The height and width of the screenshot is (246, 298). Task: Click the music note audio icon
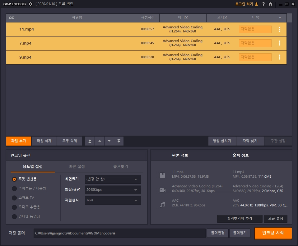point(162,205)
